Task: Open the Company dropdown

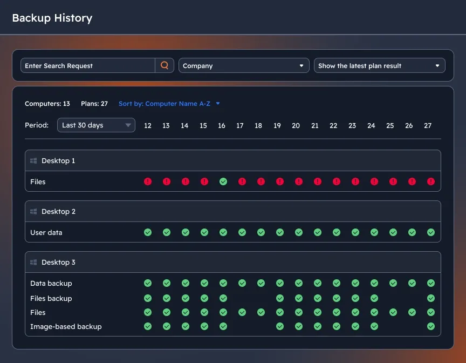Action: click(x=244, y=65)
